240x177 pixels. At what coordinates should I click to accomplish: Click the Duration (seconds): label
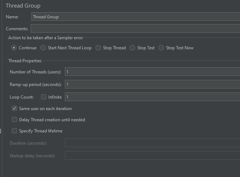click(28, 143)
